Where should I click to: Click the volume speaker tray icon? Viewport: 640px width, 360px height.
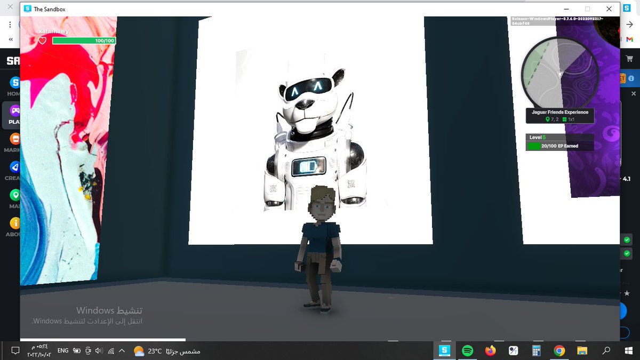(99, 351)
